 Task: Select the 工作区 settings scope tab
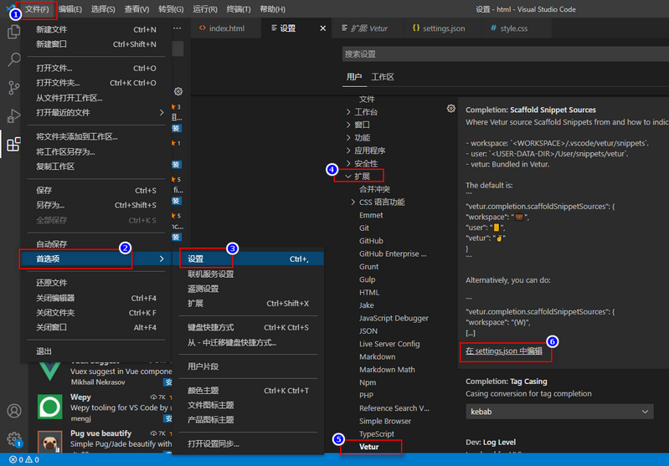(383, 77)
